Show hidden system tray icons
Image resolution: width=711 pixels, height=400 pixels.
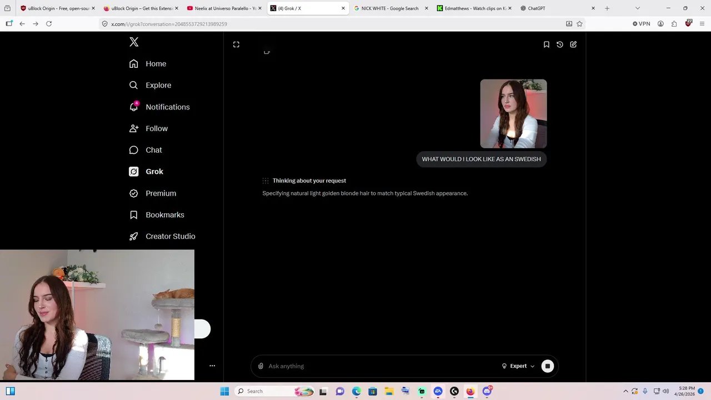[x=625, y=391]
